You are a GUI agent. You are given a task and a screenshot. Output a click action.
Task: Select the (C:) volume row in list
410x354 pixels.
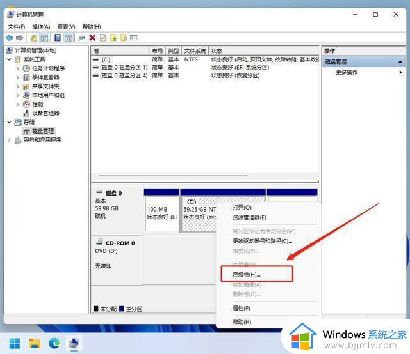coord(205,59)
